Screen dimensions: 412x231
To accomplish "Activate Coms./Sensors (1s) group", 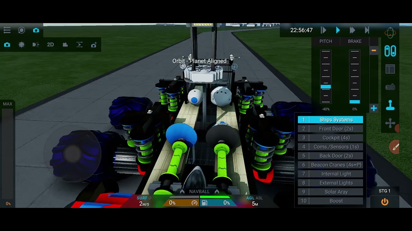I will pyautogui.click(x=331, y=147).
